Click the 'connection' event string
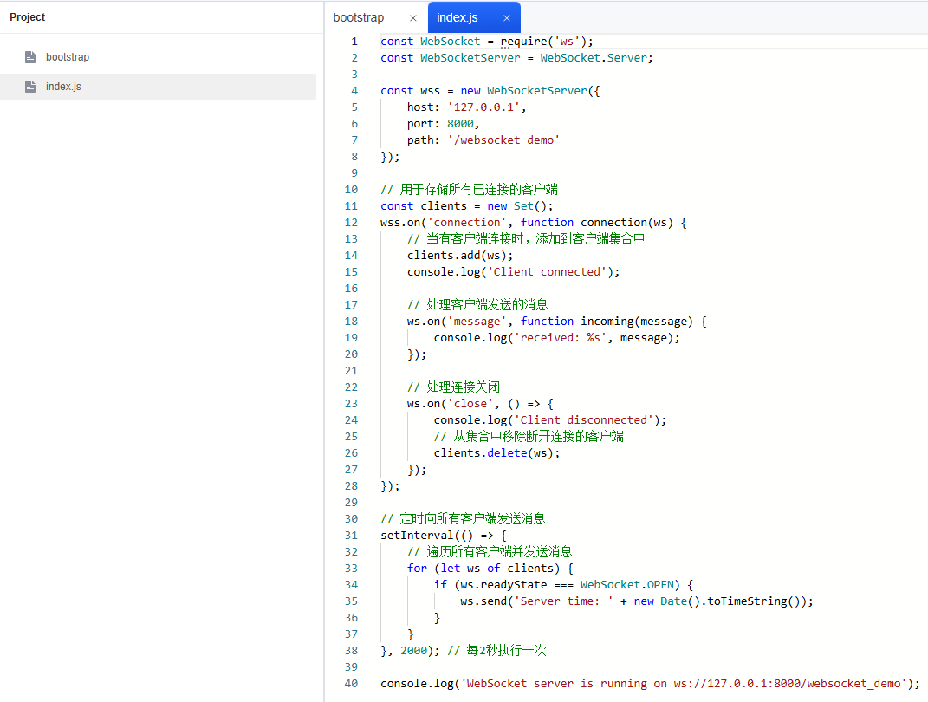 point(467,223)
